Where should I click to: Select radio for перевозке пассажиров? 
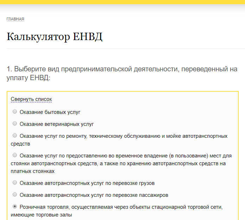15,194
